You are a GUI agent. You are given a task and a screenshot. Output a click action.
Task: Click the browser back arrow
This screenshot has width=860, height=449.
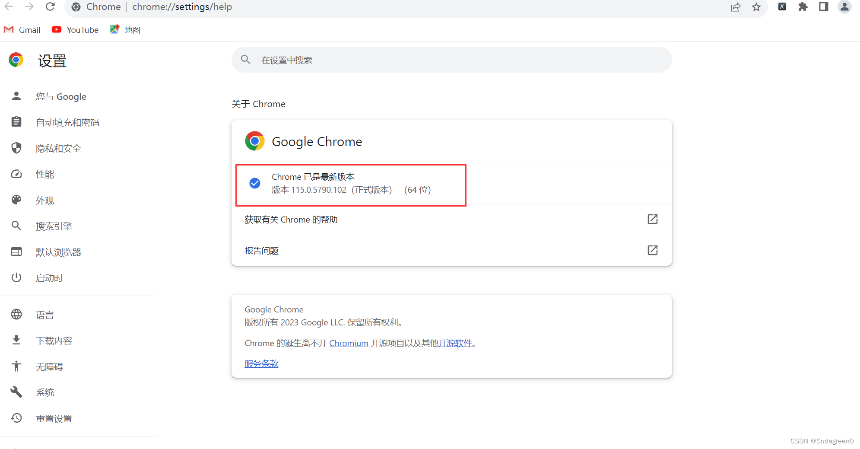click(x=9, y=6)
